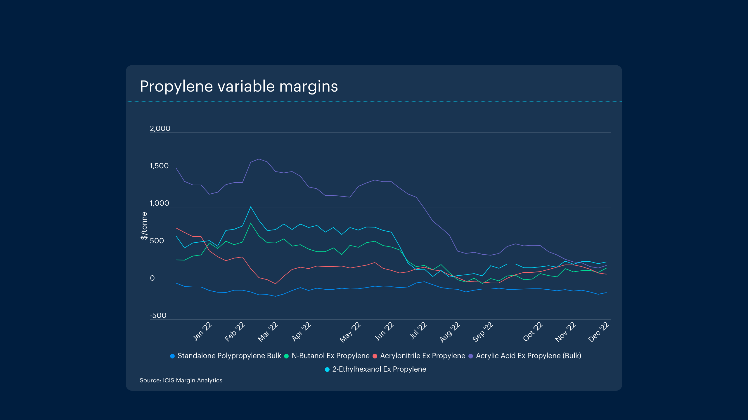Screen dimensions: 748x420
Task: Click the Propylene variable margins title
Action: coord(239,86)
